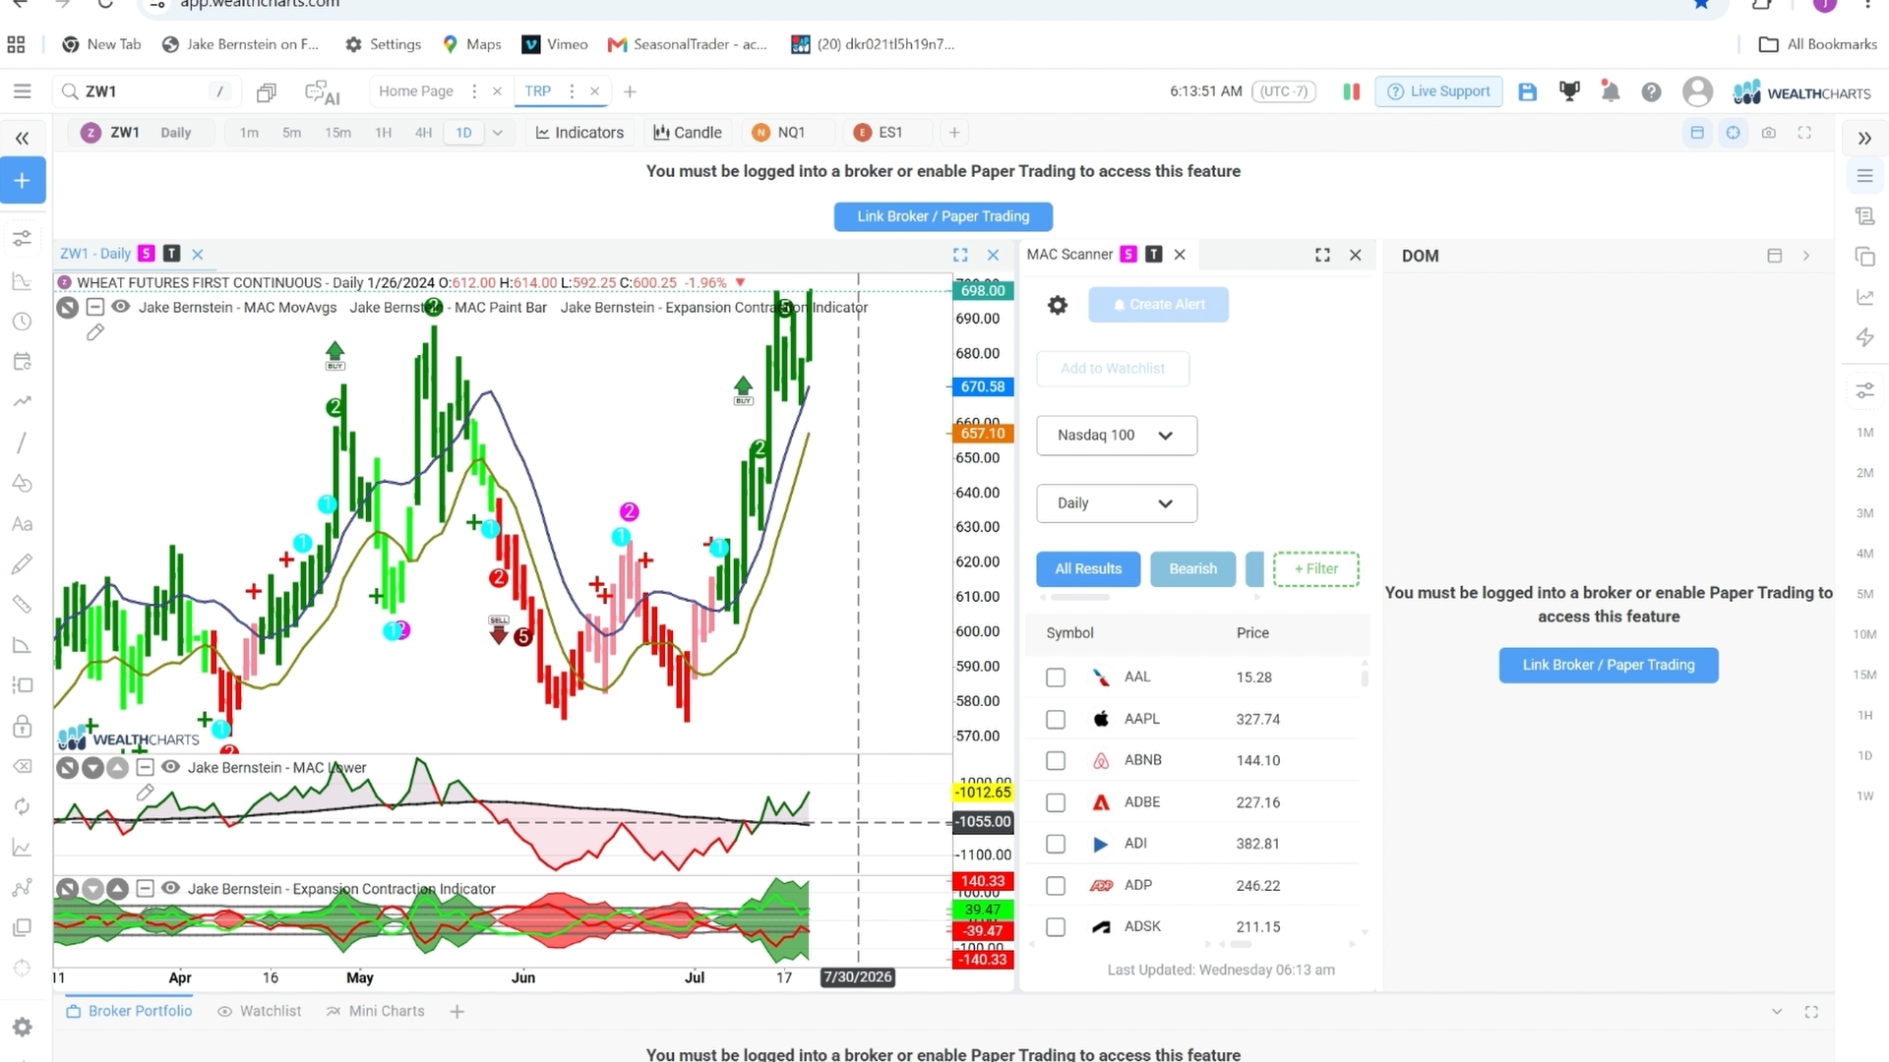Click the horizontal slider under All Results

pos(1079,597)
